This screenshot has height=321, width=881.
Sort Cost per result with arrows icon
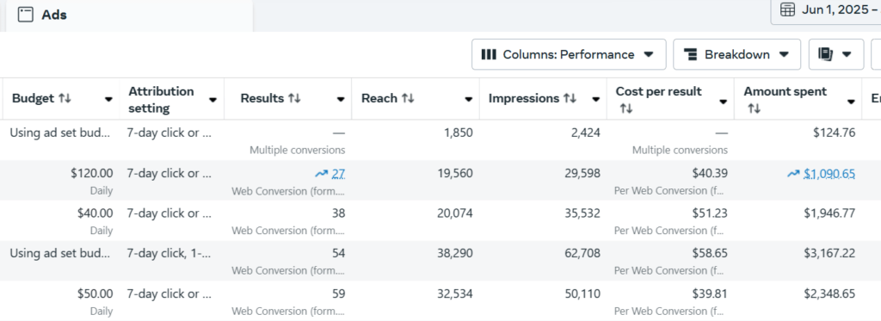pyautogui.click(x=626, y=108)
